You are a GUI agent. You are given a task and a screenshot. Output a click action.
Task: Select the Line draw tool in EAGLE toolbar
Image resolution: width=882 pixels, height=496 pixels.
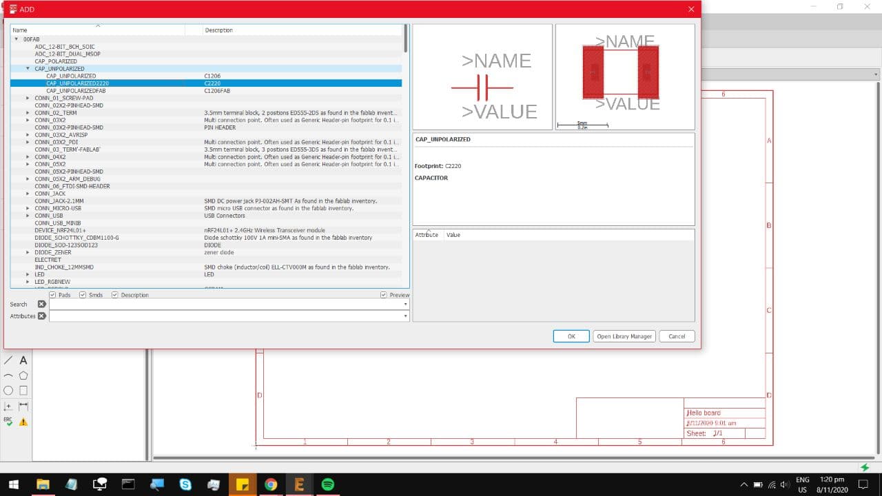8,360
